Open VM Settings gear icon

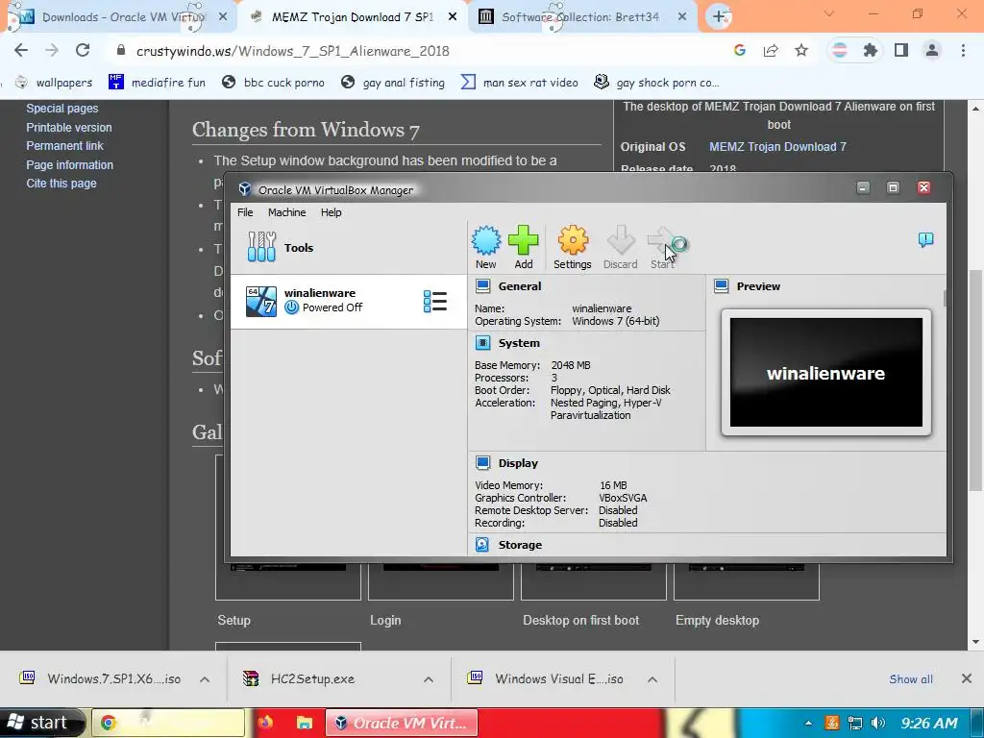pyautogui.click(x=573, y=247)
